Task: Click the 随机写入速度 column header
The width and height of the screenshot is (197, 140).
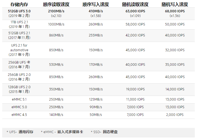Action: [175, 5]
